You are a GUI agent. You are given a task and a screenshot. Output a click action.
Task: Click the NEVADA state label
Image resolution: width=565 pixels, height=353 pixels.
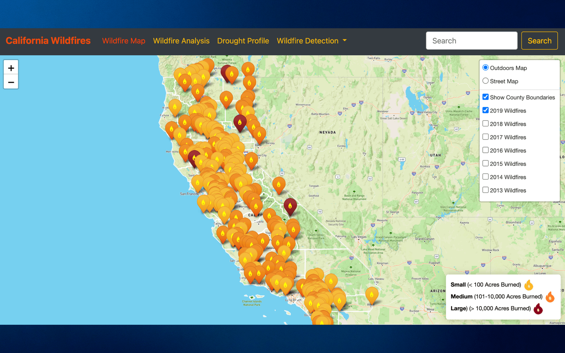coord(328,132)
